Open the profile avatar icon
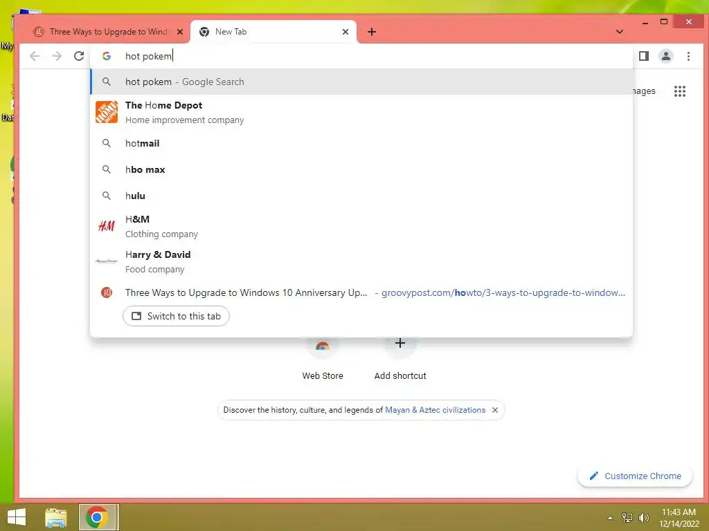 tap(666, 56)
